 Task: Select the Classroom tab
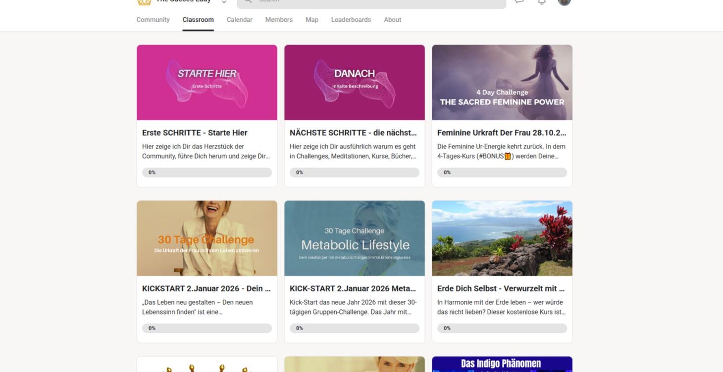point(198,20)
